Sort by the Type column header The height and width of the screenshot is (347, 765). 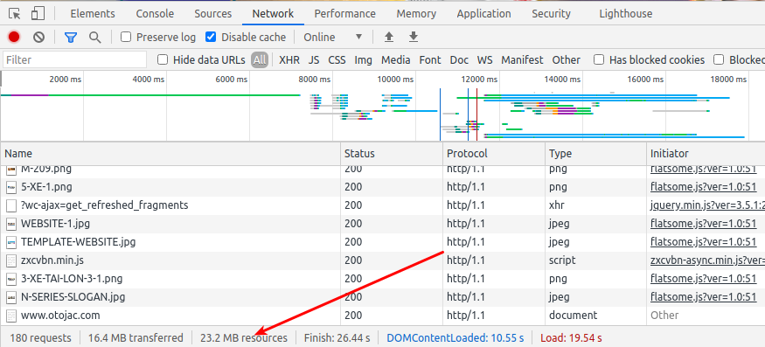point(595,154)
